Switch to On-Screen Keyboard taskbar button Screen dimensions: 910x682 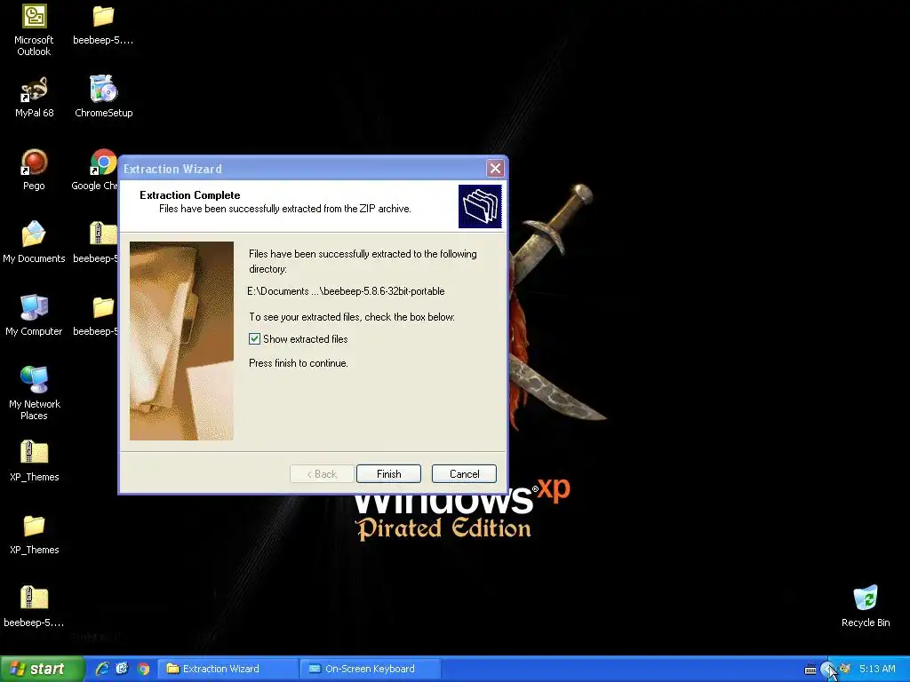(371, 669)
